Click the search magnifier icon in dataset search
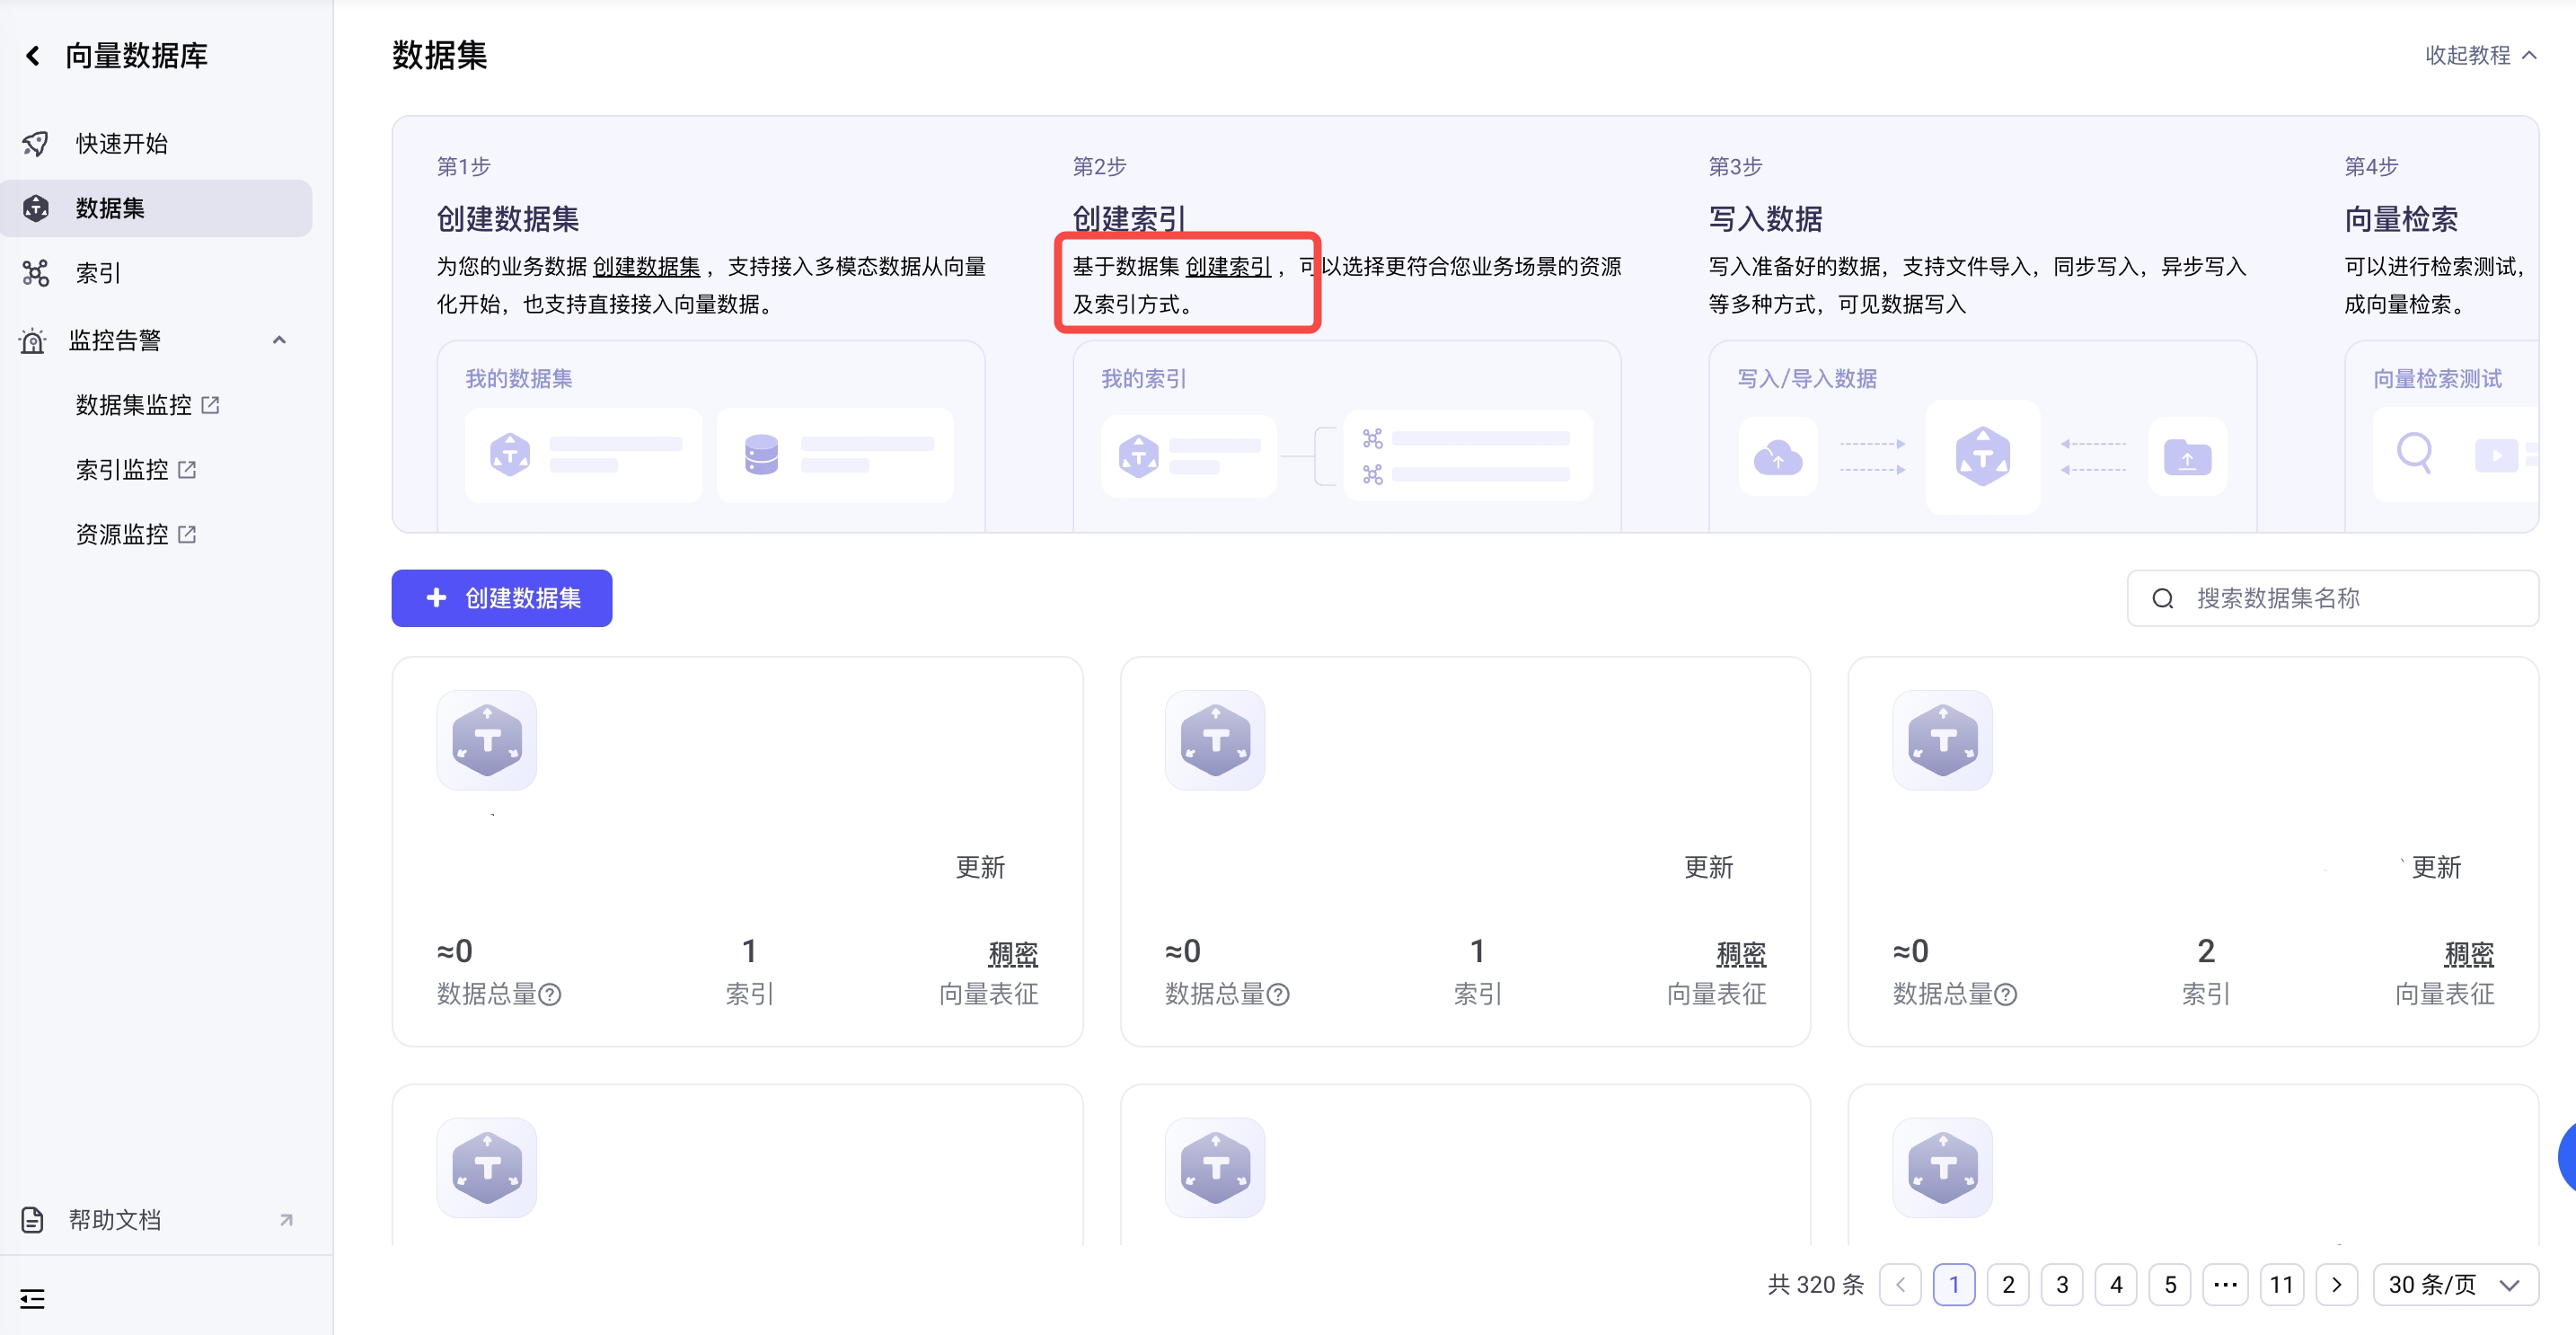The image size is (2576, 1335). point(2162,599)
